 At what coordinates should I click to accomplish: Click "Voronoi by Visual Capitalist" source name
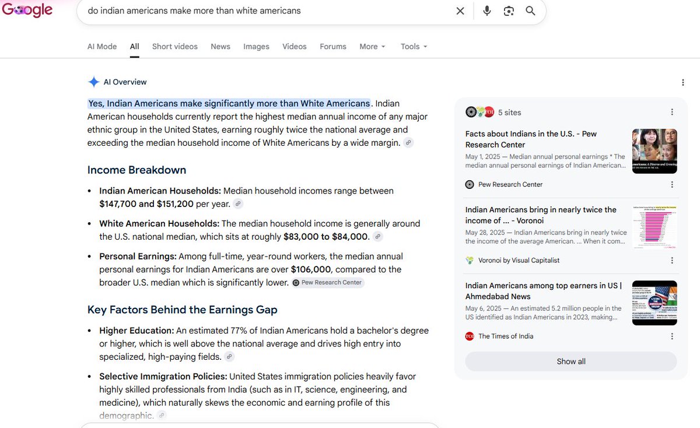coord(519,260)
